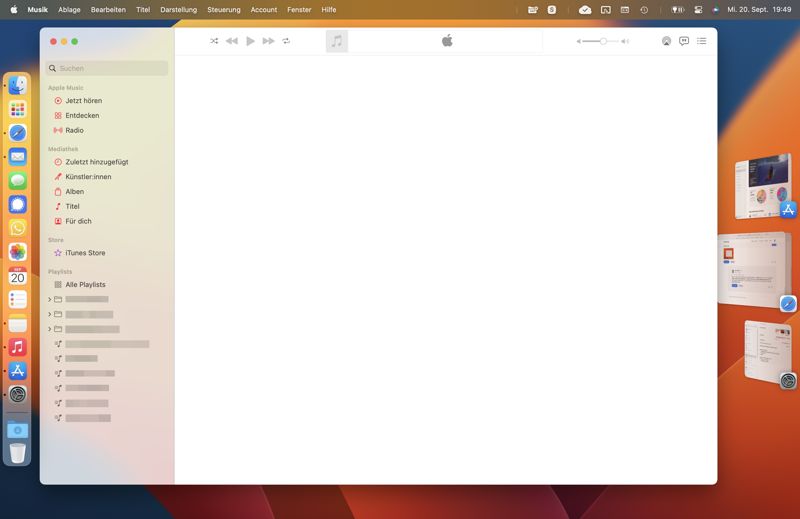Screen dimensions: 800x519
Task: Skip to next track
Action: point(268,41)
